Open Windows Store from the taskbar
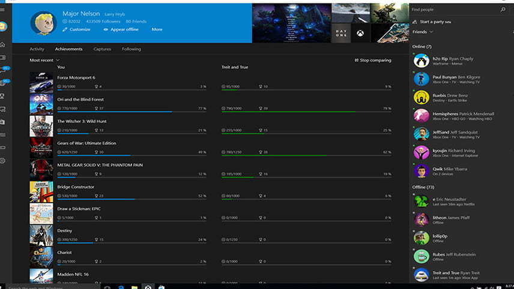514x289 pixels. click(x=162, y=287)
